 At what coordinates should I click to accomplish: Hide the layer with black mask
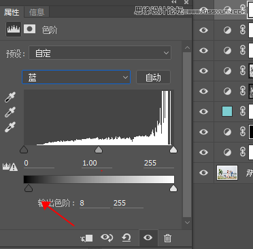(x=203, y=132)
